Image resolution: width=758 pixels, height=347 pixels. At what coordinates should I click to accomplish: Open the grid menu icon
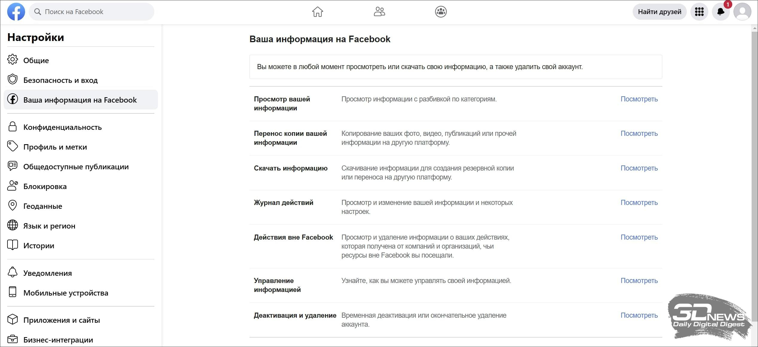[x=699, y=12]
